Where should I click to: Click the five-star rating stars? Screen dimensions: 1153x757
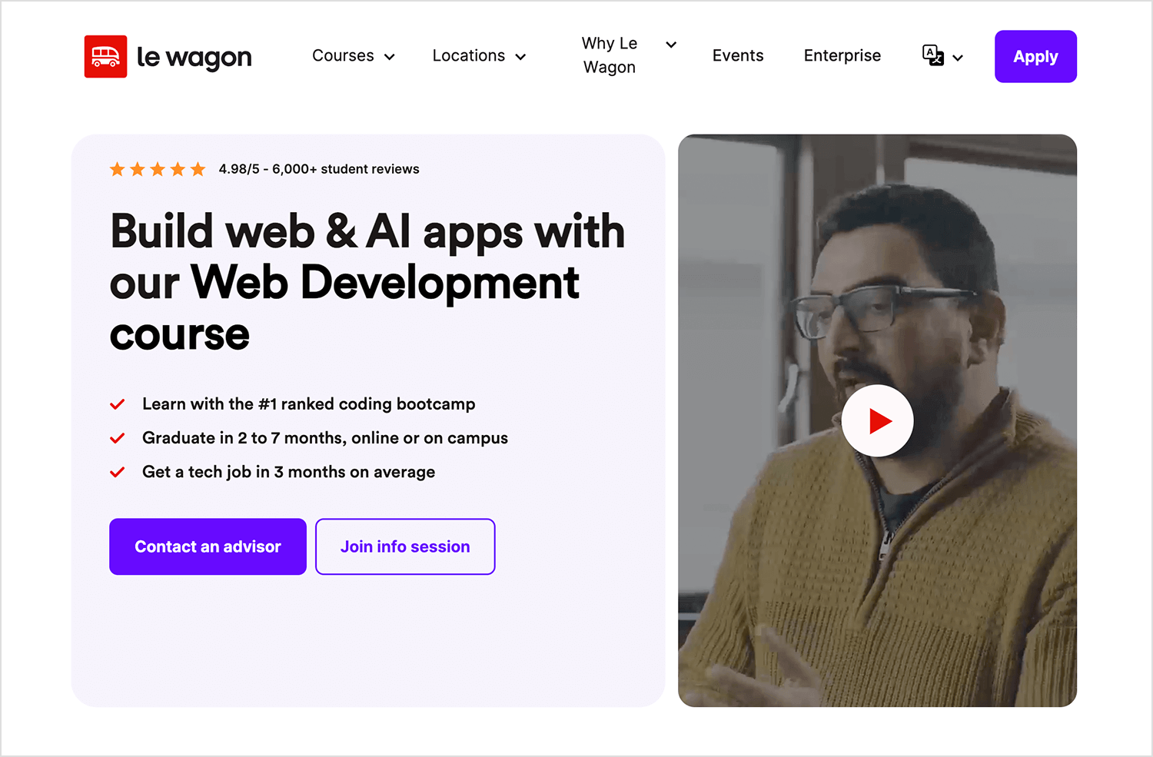(158, 169)
